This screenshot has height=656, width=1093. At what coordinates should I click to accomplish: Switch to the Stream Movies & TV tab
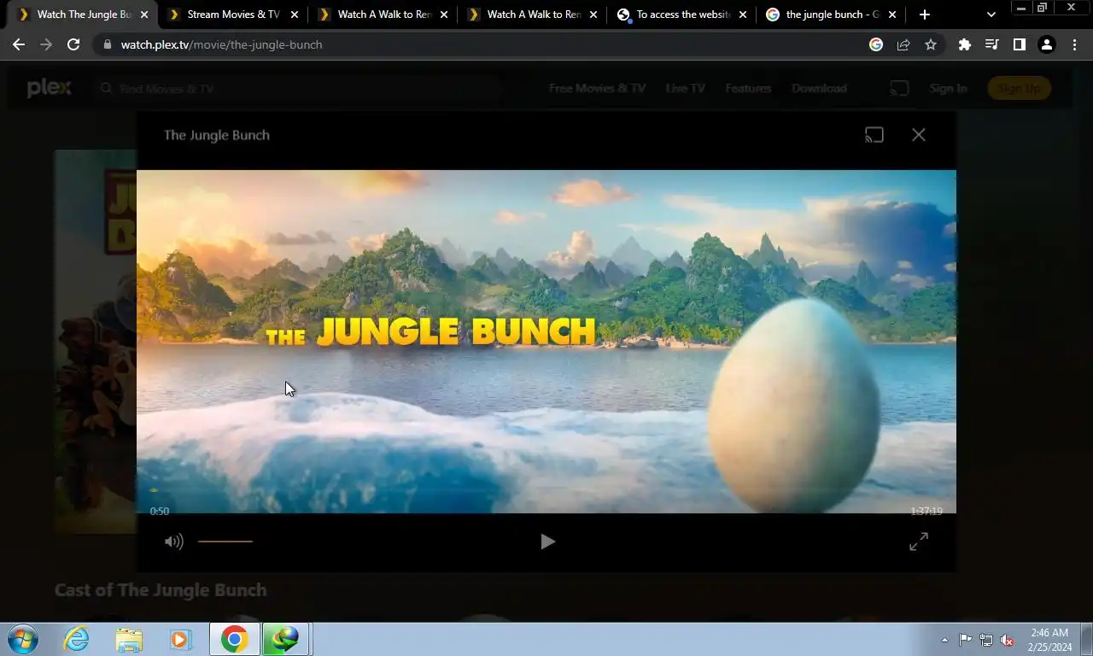[232, 15]
